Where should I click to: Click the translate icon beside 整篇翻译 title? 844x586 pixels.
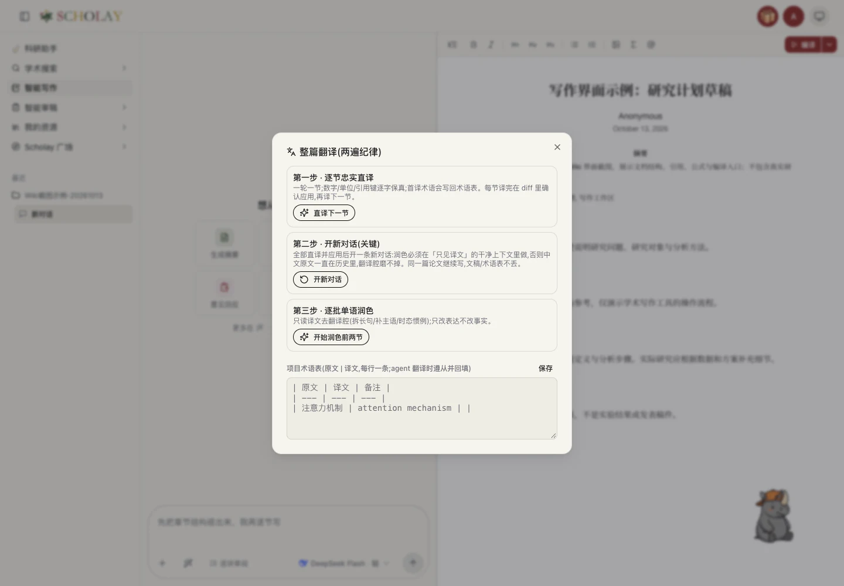tap(291, 152)
